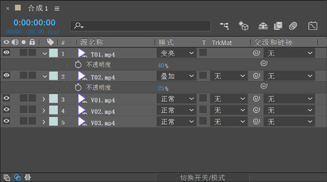
Task: Click the label color swatch of T02.mp4
Action: coord(53,76)
